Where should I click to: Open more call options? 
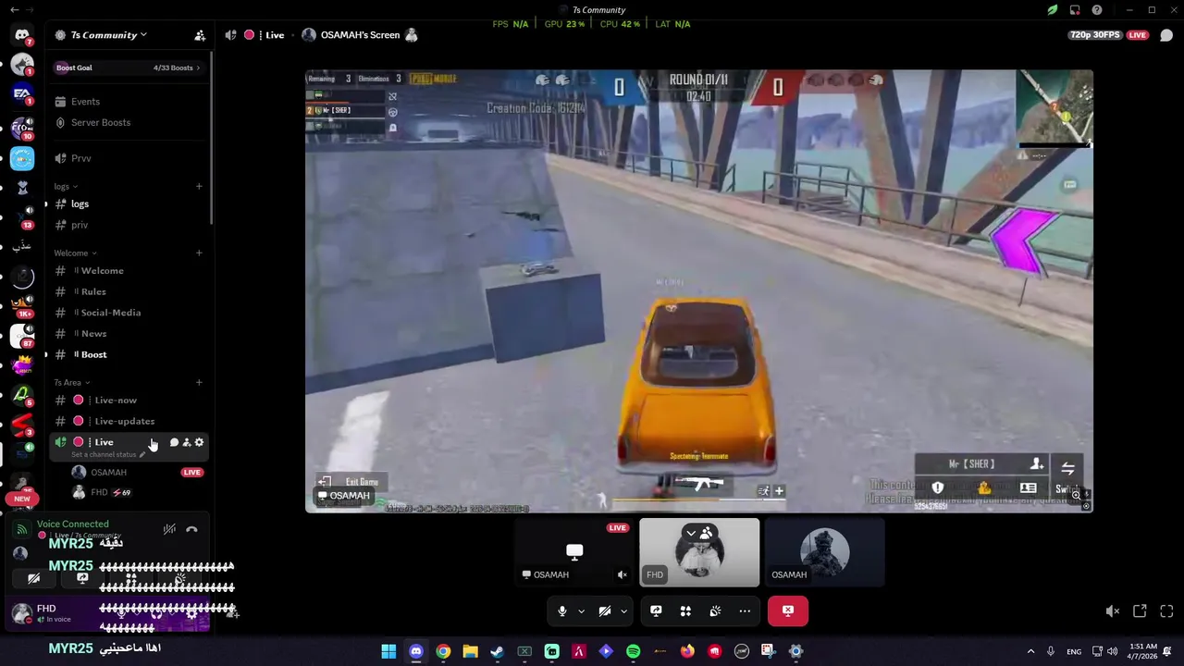745,610
